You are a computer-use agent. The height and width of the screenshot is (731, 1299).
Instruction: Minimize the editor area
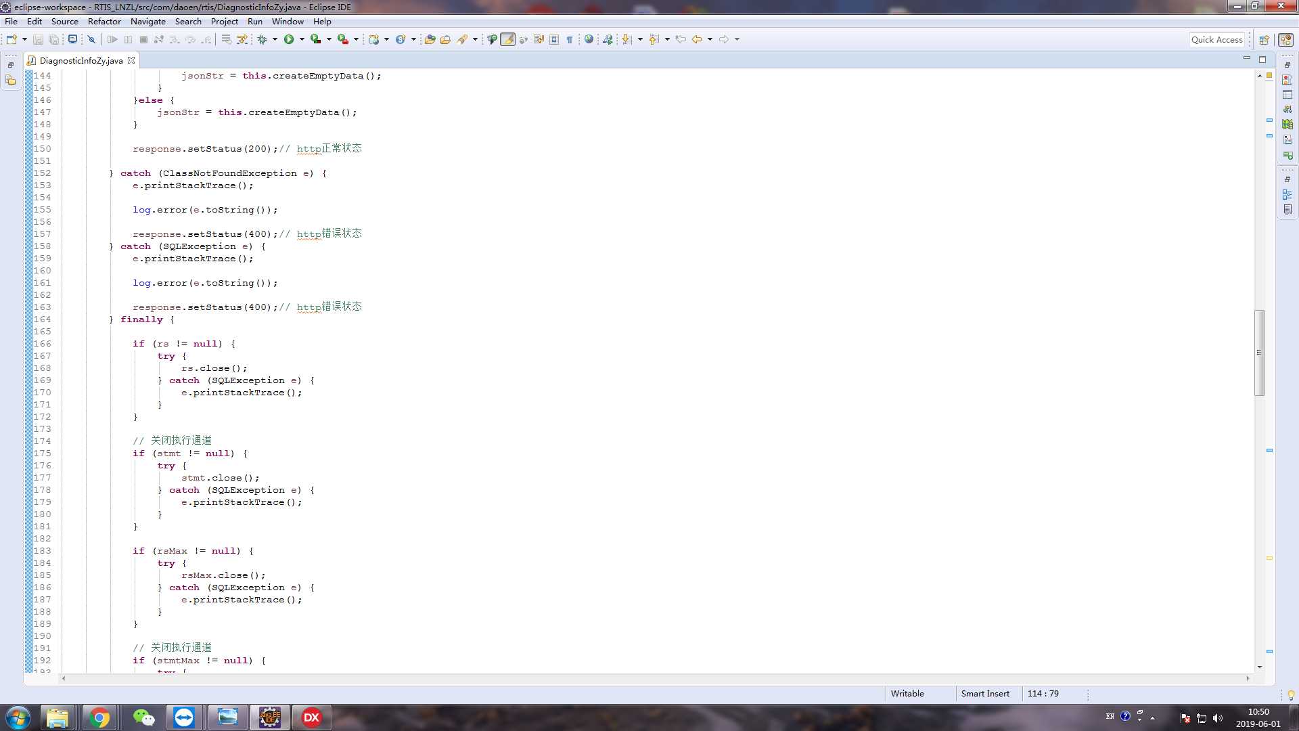[1246, 59]
